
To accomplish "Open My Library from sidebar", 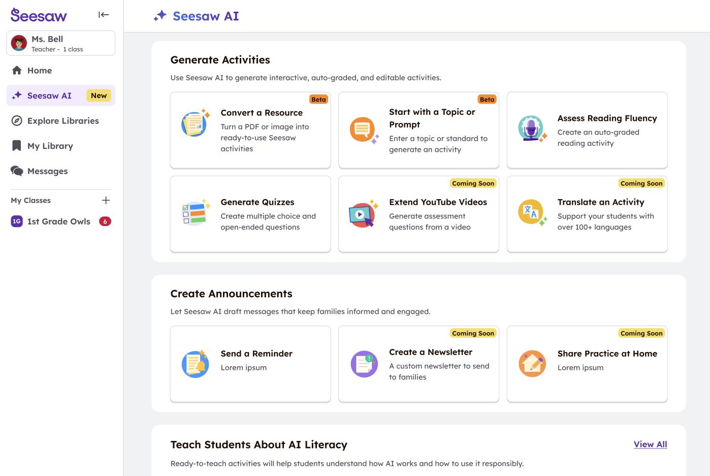I will click(61, 146).
